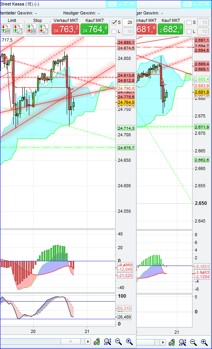Click the right window sell button showing 681,6
This screenshot has height=349, width=212.
146,29
